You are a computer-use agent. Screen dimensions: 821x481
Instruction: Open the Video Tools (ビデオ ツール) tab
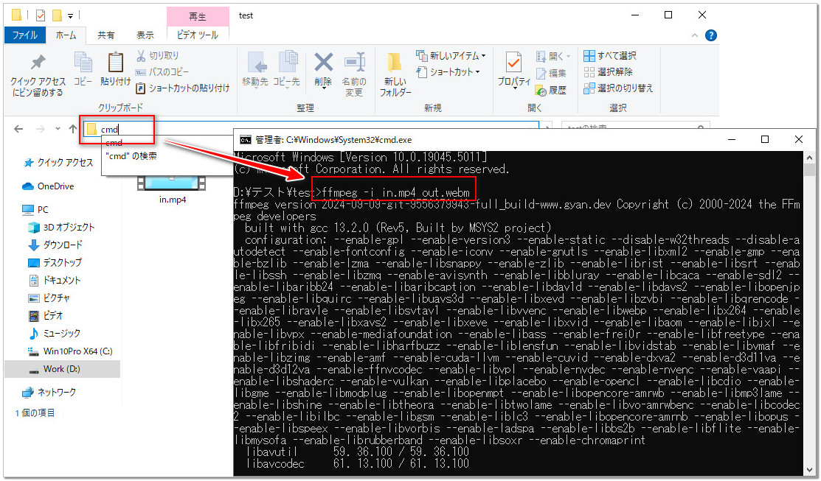coord(198,35)
